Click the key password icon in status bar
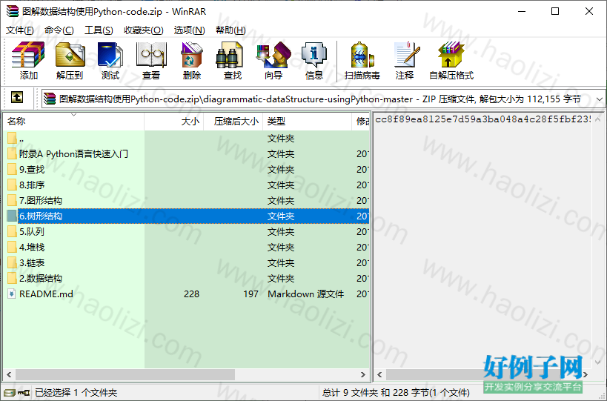The height and width of the screenshot is (401, 607). point(24,394)
